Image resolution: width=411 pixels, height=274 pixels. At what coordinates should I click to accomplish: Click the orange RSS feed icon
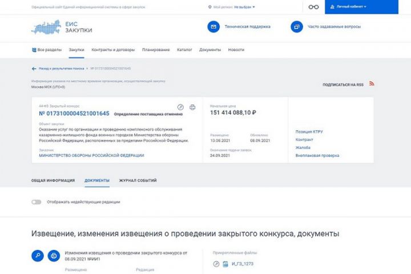coord(372,84)
